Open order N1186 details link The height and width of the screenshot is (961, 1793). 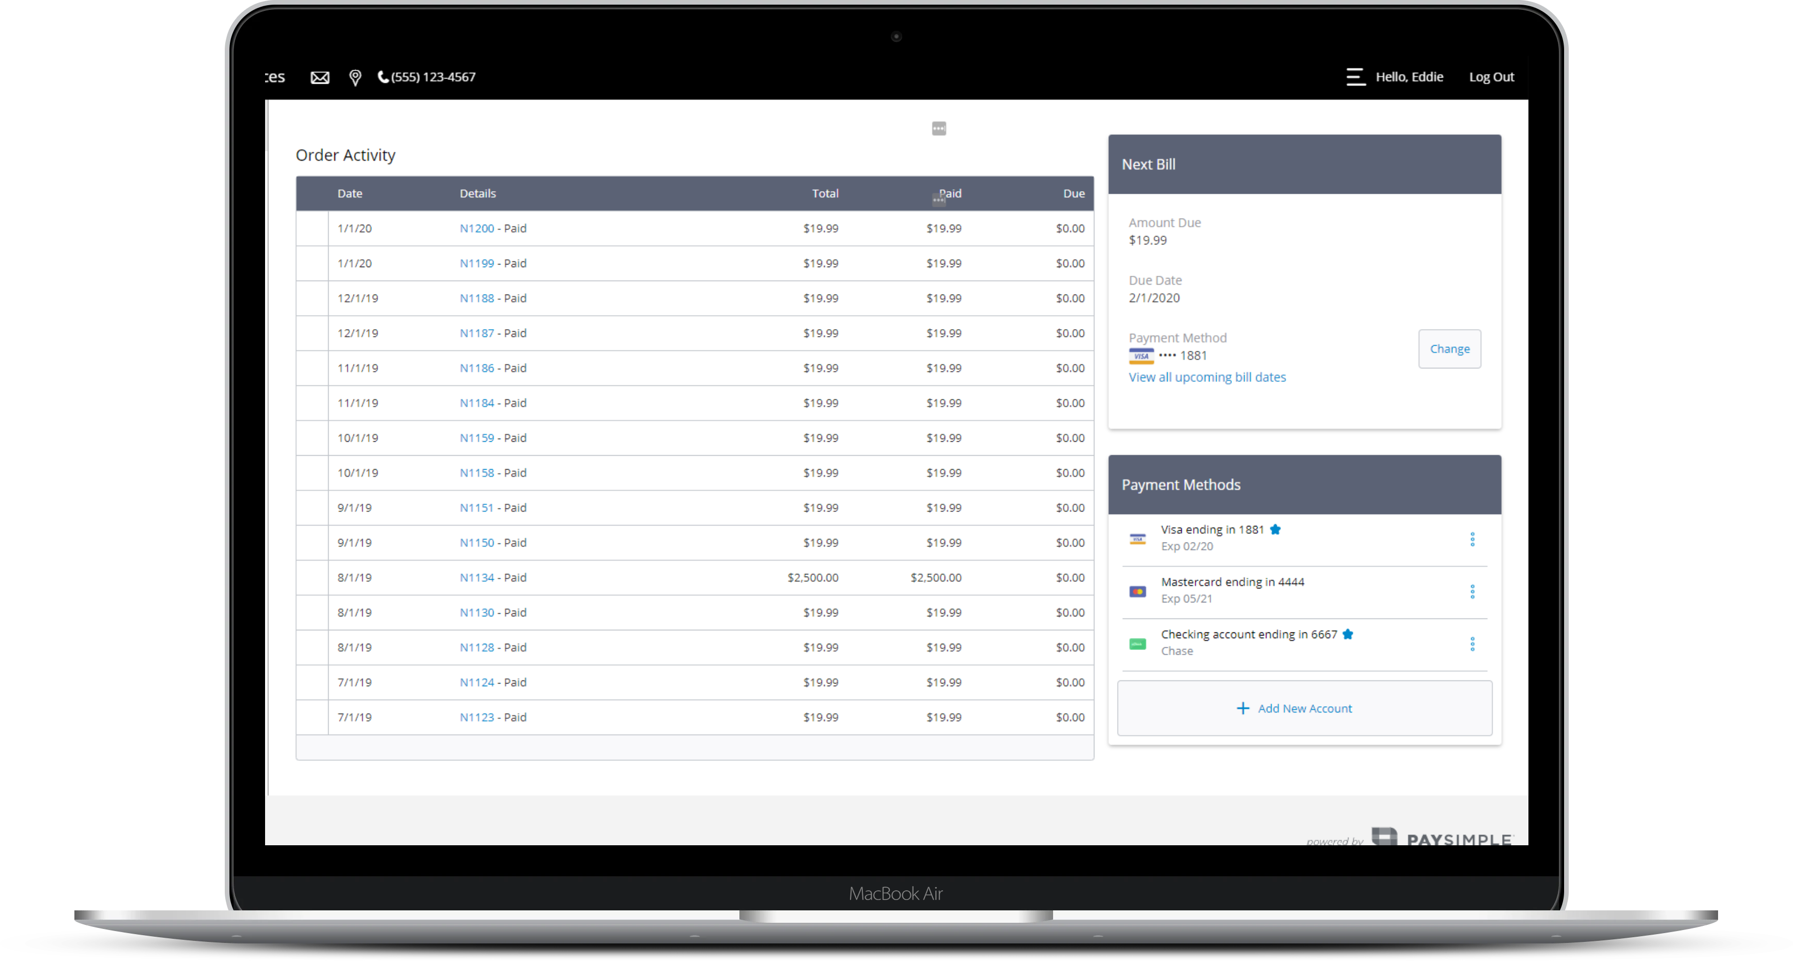coord(477,367)
